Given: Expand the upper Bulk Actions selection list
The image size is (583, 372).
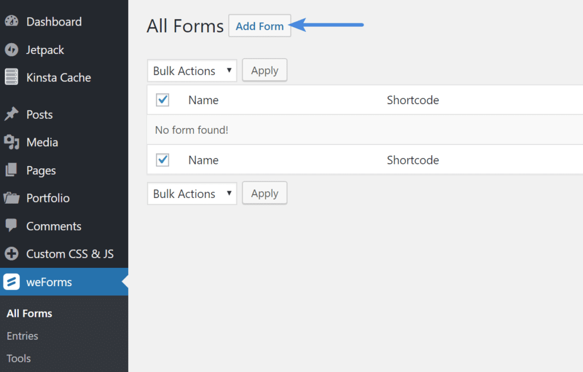Looking at the screenshot, I should click(192, 70).
